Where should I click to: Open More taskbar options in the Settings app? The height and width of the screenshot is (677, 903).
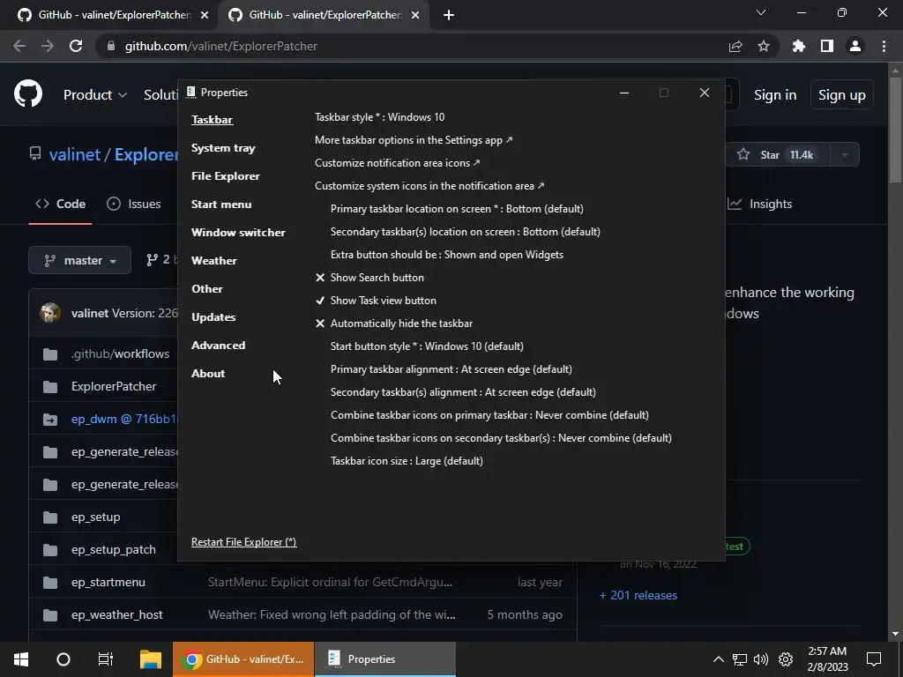coord(414,140)
